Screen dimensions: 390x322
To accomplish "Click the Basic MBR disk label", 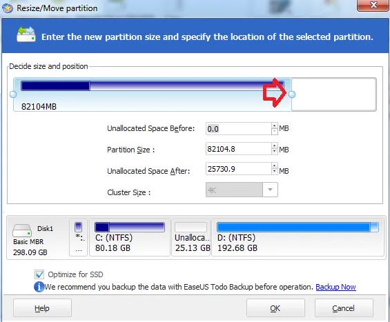I will [28, 242].
